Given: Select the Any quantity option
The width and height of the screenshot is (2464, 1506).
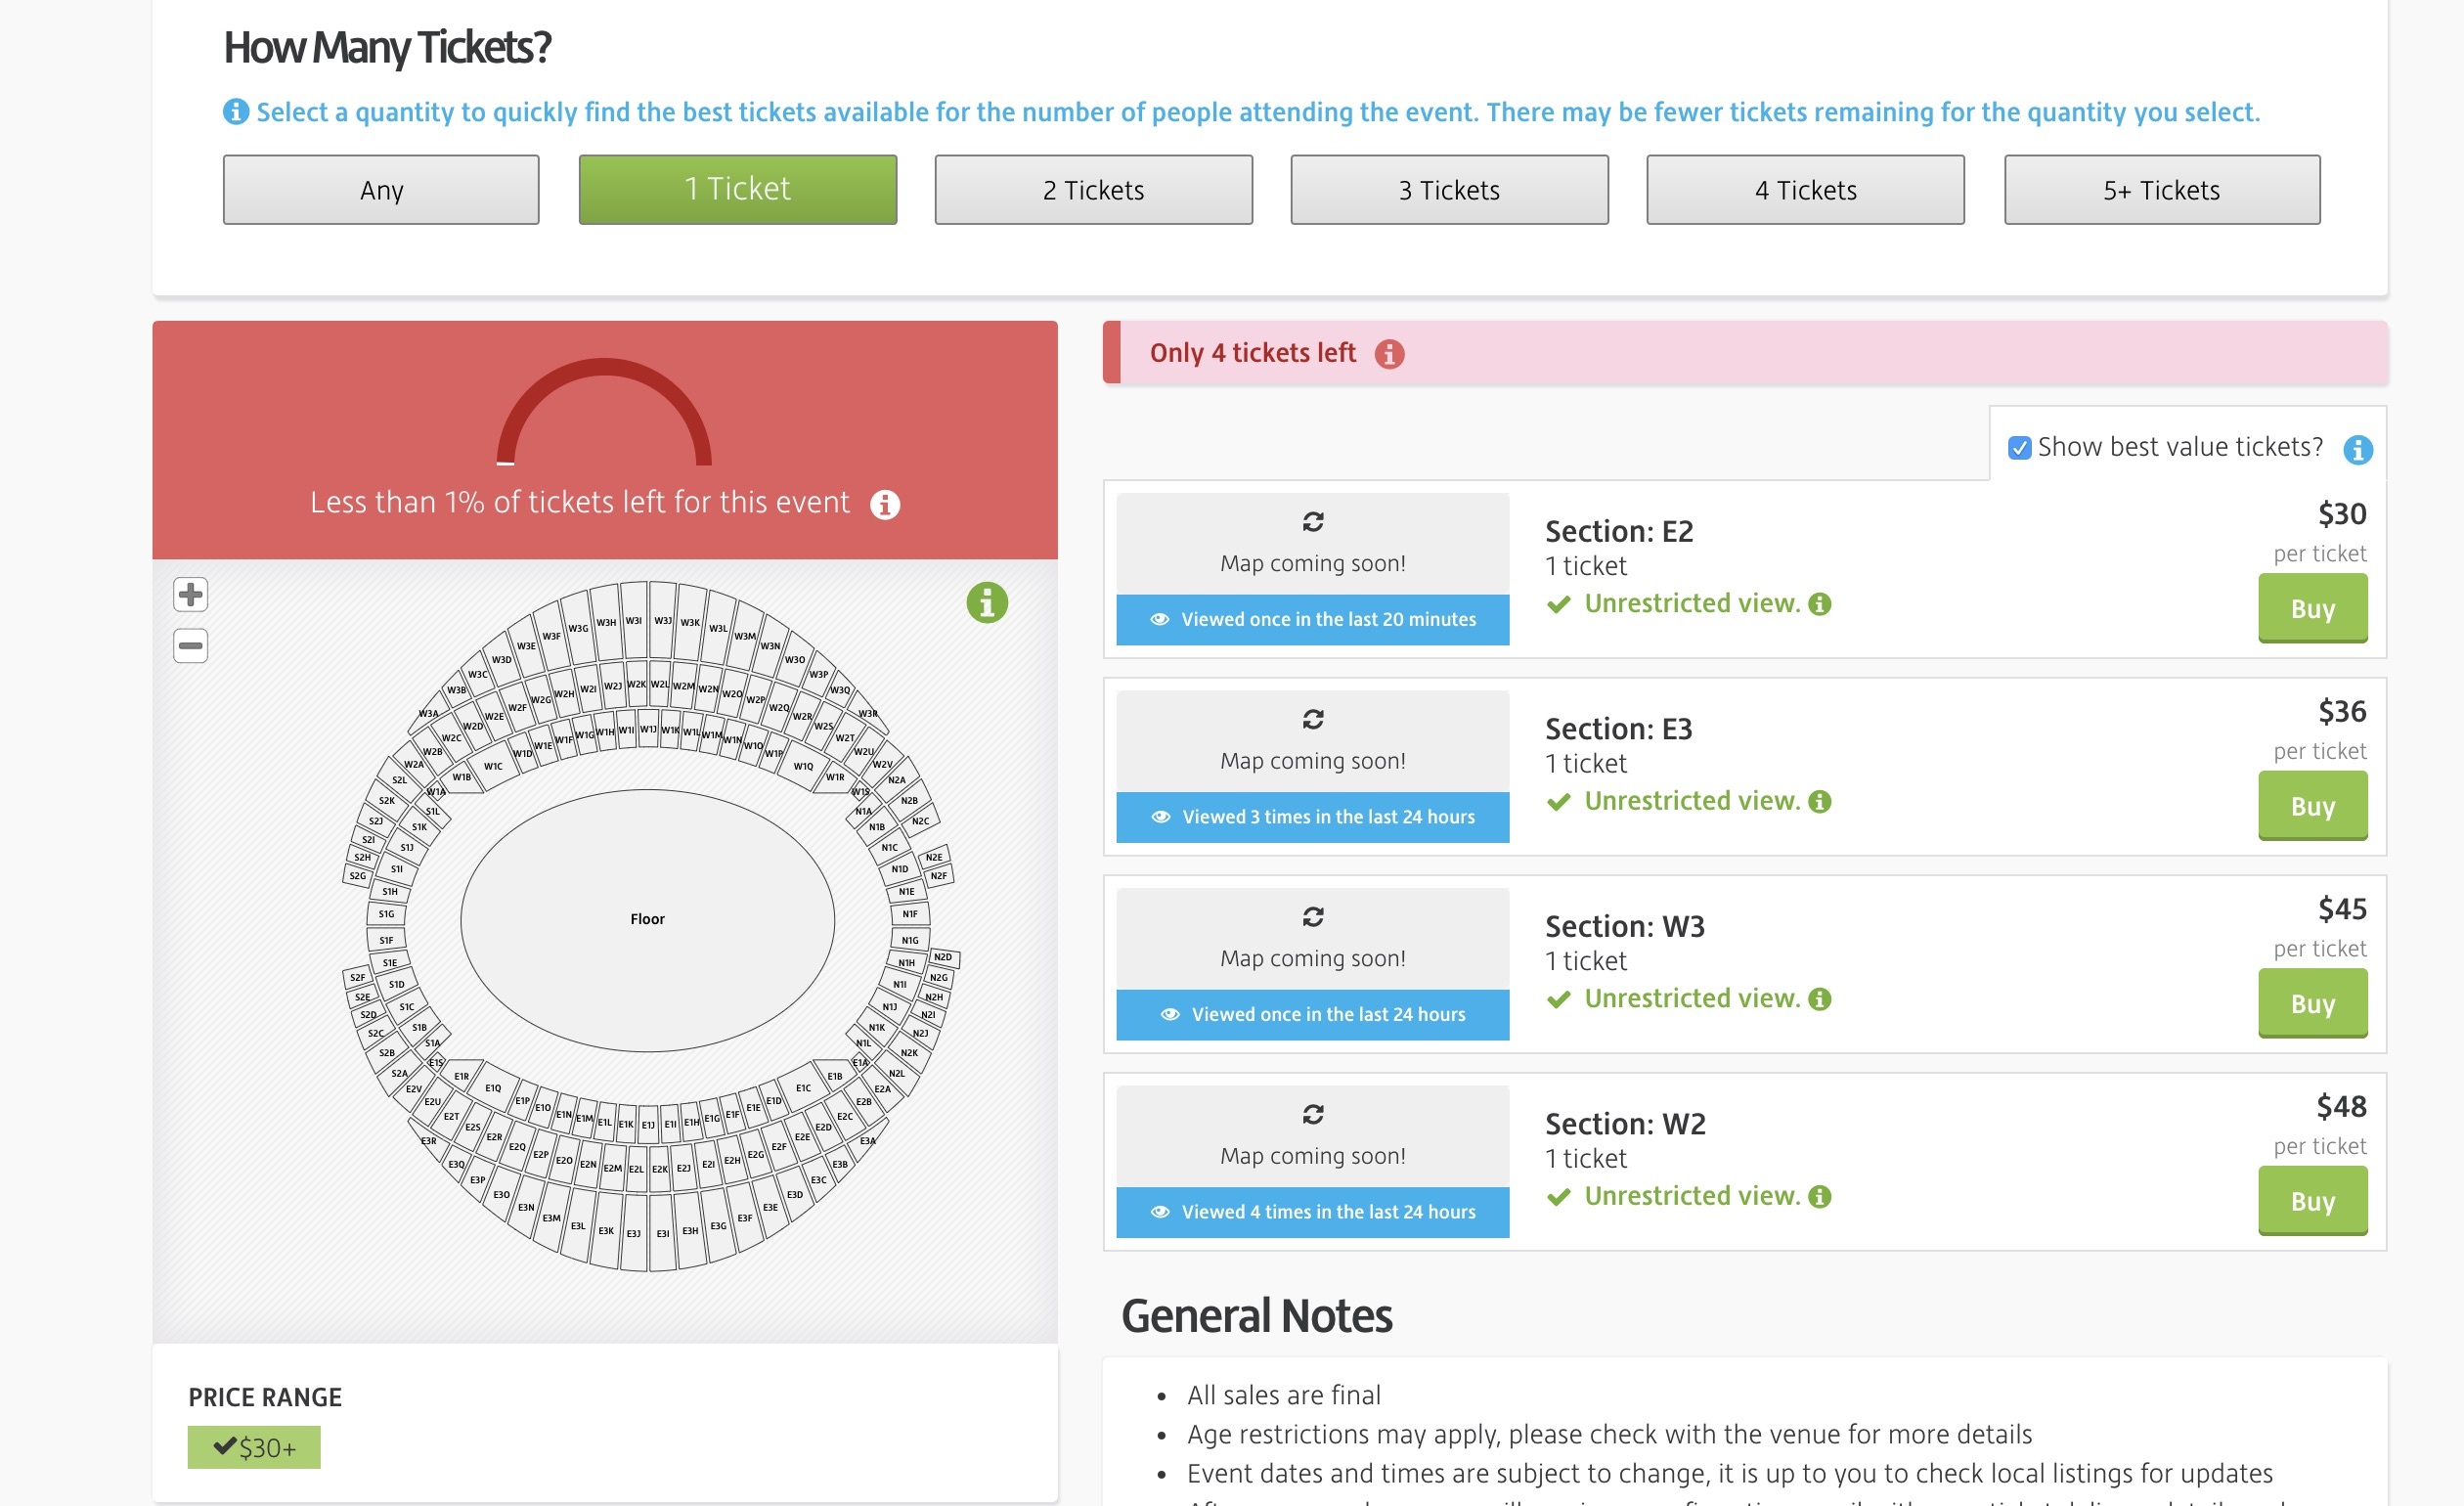Looking at the screenshot, I should (381, 190).
